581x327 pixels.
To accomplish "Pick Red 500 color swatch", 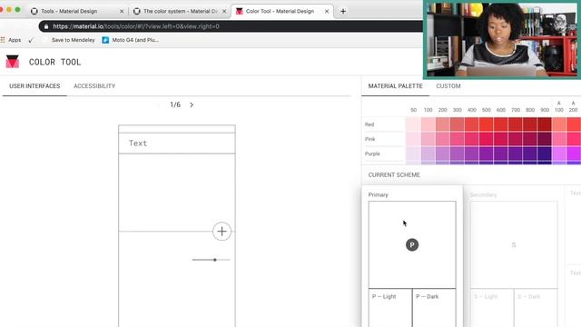I will click(x=487, y=124).
